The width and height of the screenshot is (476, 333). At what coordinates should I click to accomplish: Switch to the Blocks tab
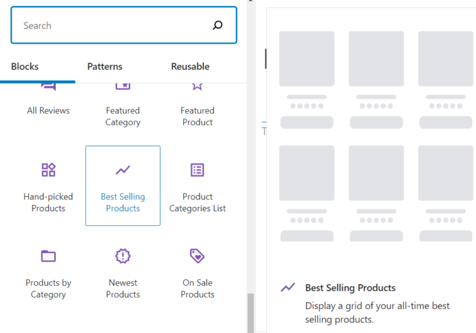coord(25,67)
